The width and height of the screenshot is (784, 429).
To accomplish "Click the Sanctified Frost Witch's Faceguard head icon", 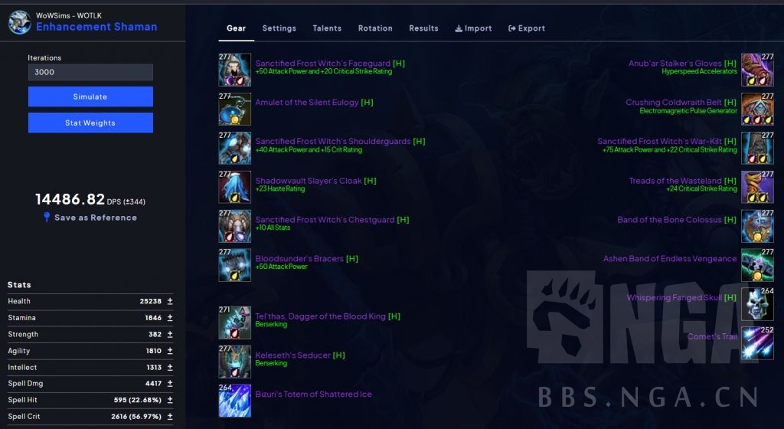I will point(234,70).
